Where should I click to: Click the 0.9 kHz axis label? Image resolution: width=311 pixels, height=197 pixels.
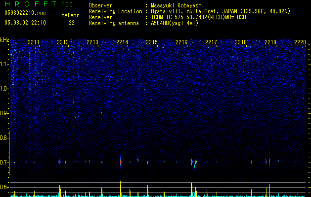(4, 113)
